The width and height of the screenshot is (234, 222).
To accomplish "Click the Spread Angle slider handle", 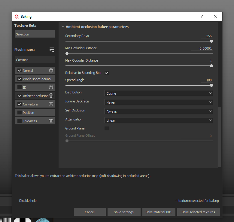I will (211, 85).
